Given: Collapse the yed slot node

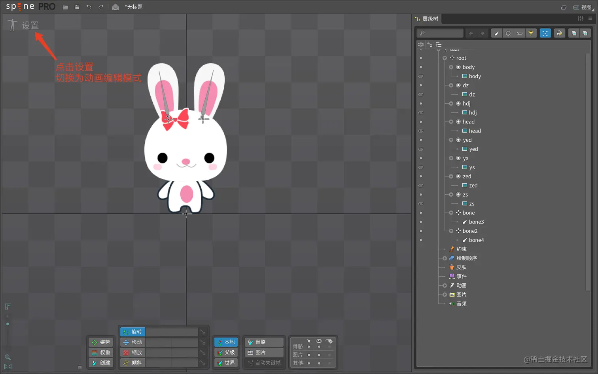Looking at the screenshot, I should (451, 140).
